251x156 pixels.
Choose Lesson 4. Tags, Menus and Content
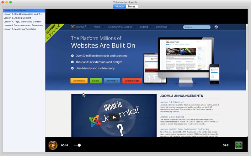click(x=24, y=22)
